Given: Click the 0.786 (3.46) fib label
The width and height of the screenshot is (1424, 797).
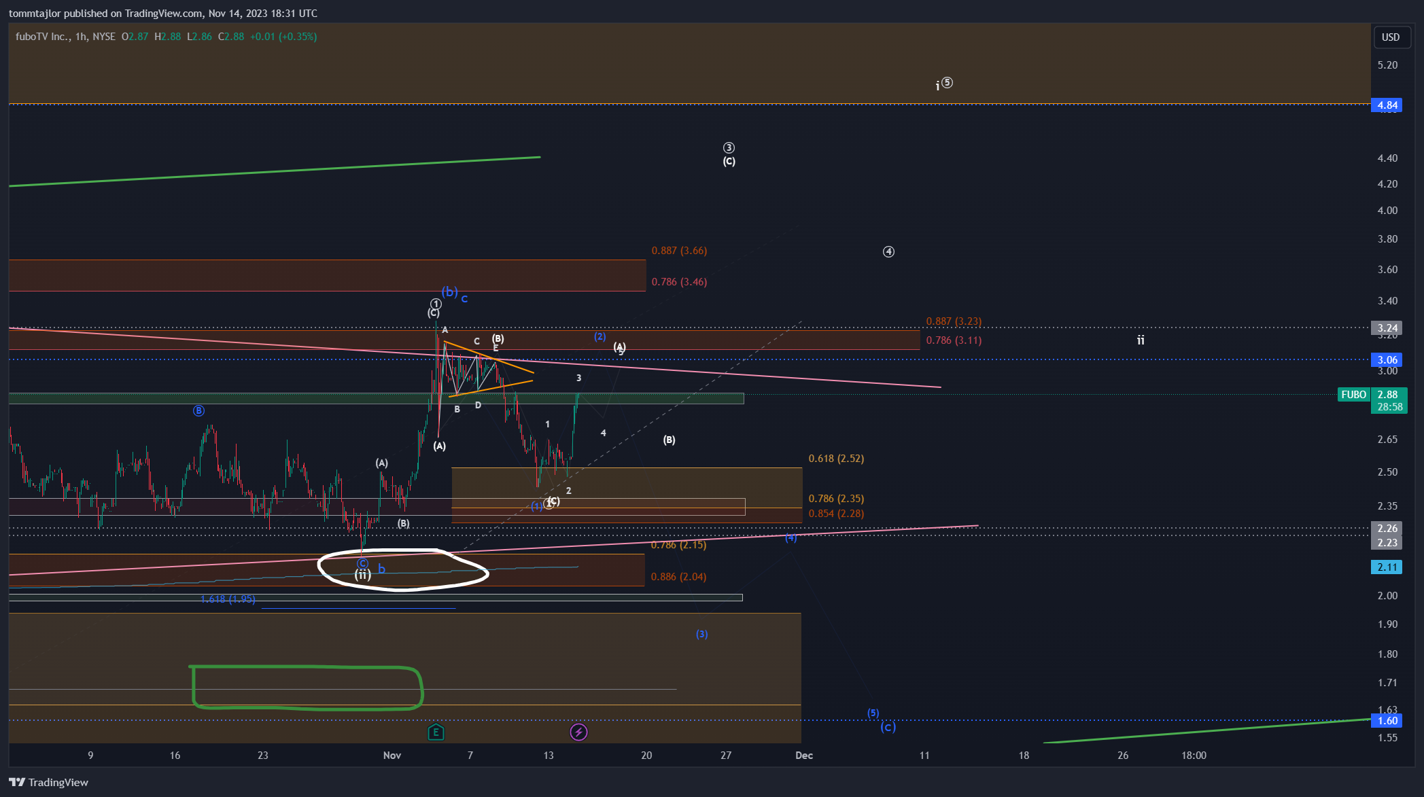Looking at the screenshot, I should 679,282.
